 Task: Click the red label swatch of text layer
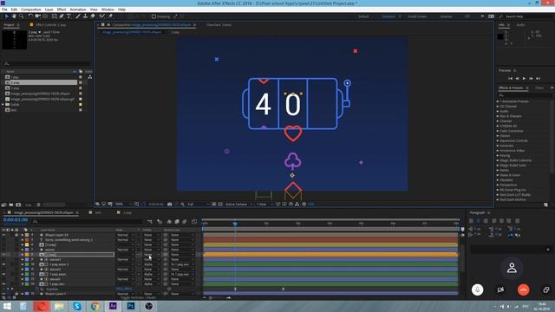click(x=27, y=240)
